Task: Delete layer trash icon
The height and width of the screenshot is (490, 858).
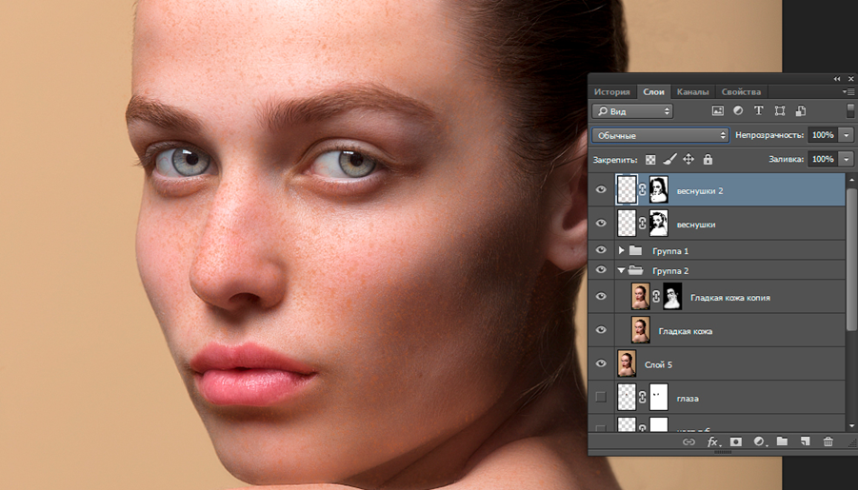Action: (828, 441)
